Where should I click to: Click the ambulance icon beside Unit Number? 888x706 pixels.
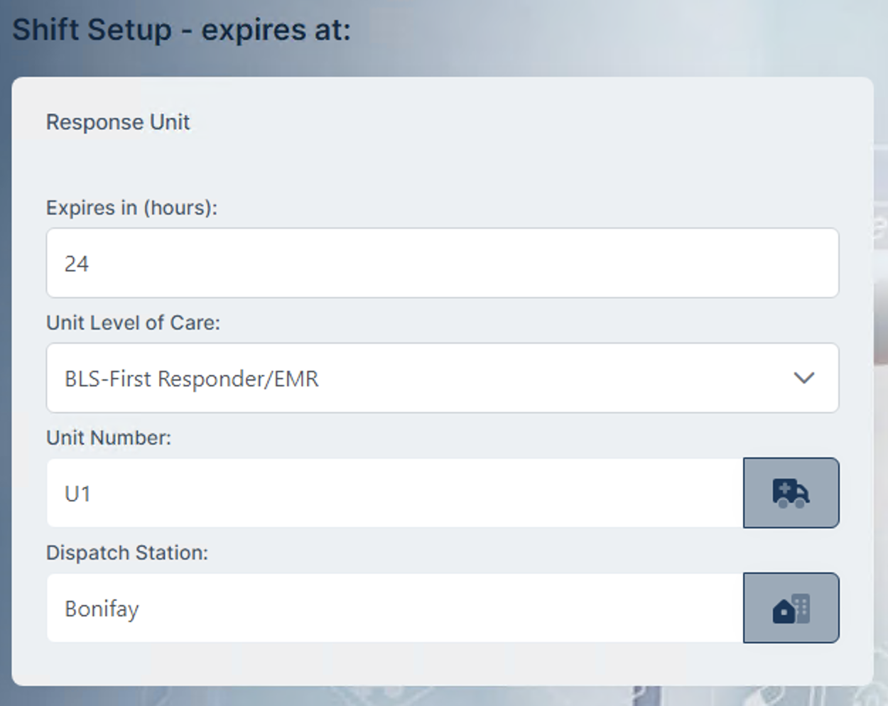[x=791, y=493]
